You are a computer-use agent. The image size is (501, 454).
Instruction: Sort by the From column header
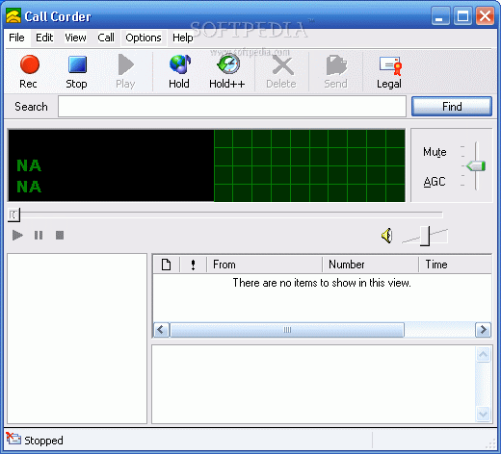[x=264, y=265]
